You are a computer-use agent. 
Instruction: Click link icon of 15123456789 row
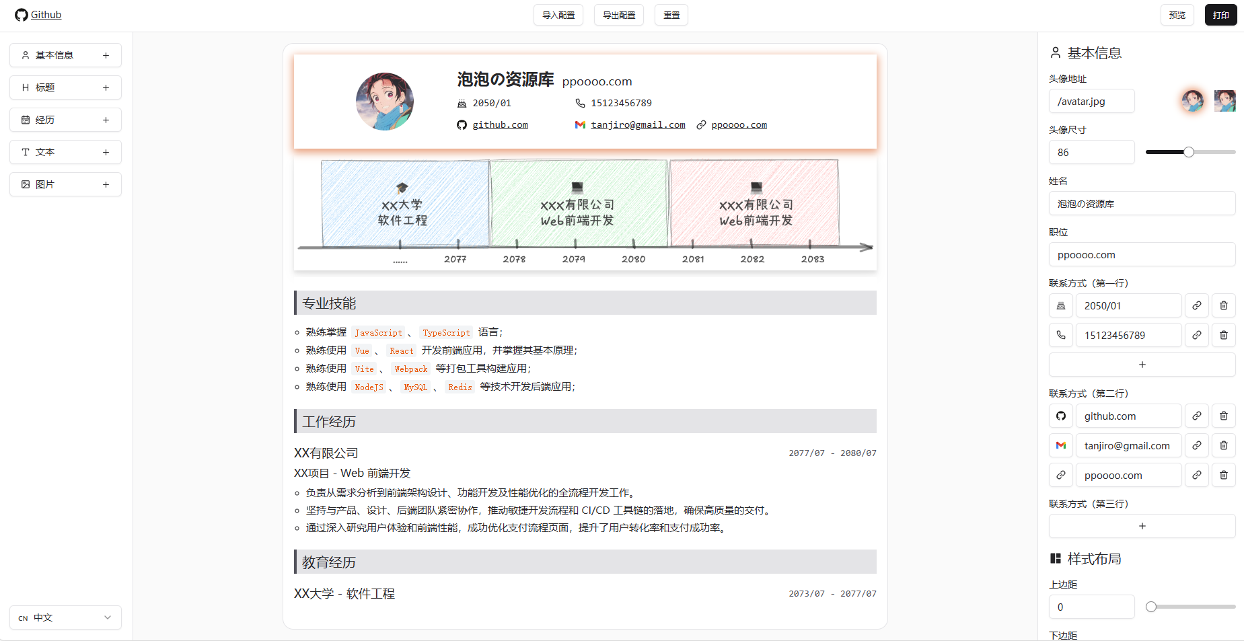tap(1197, 335)
